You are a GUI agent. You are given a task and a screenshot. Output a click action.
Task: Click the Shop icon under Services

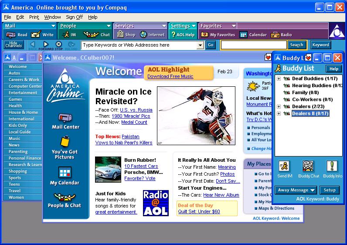pyautogui.click(x=120, y=34)
